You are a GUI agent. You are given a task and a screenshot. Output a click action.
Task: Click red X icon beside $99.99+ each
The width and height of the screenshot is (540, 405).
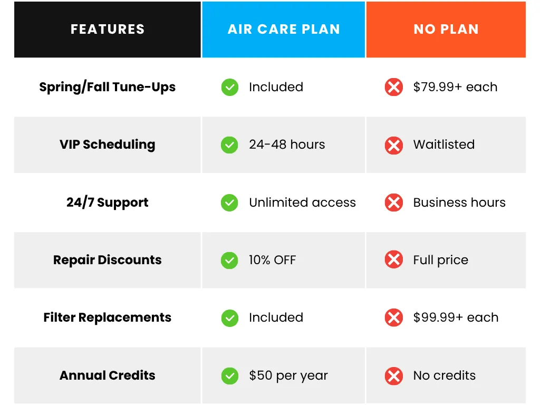[394, 317]
